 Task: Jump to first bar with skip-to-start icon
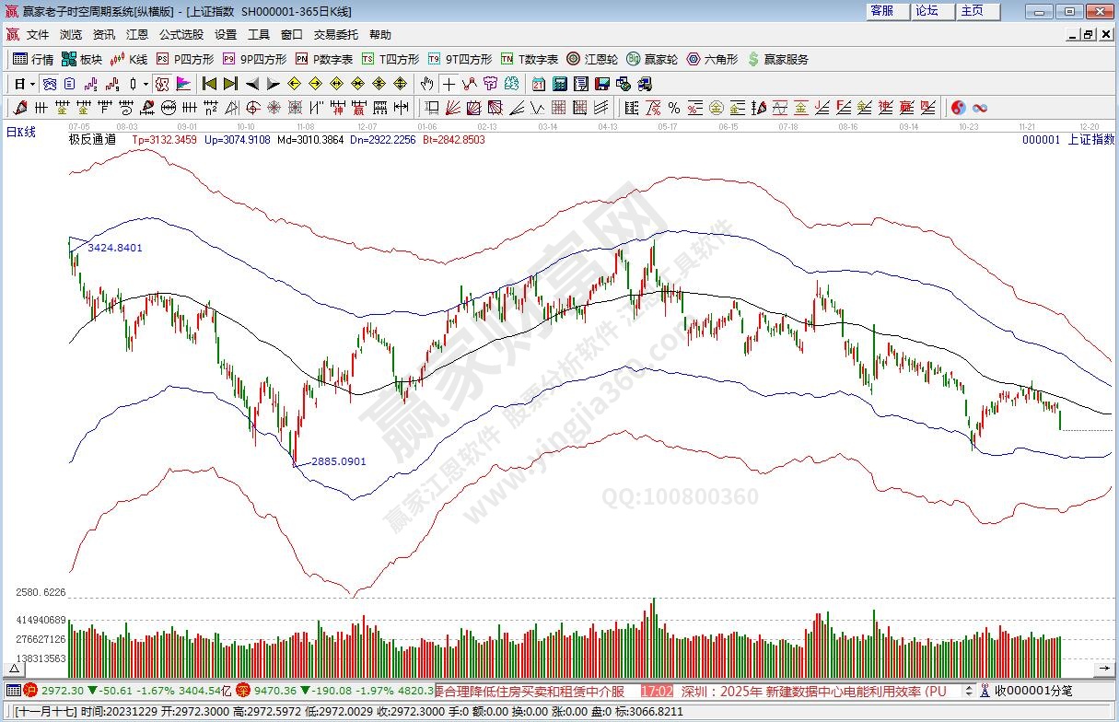[209, 84]
